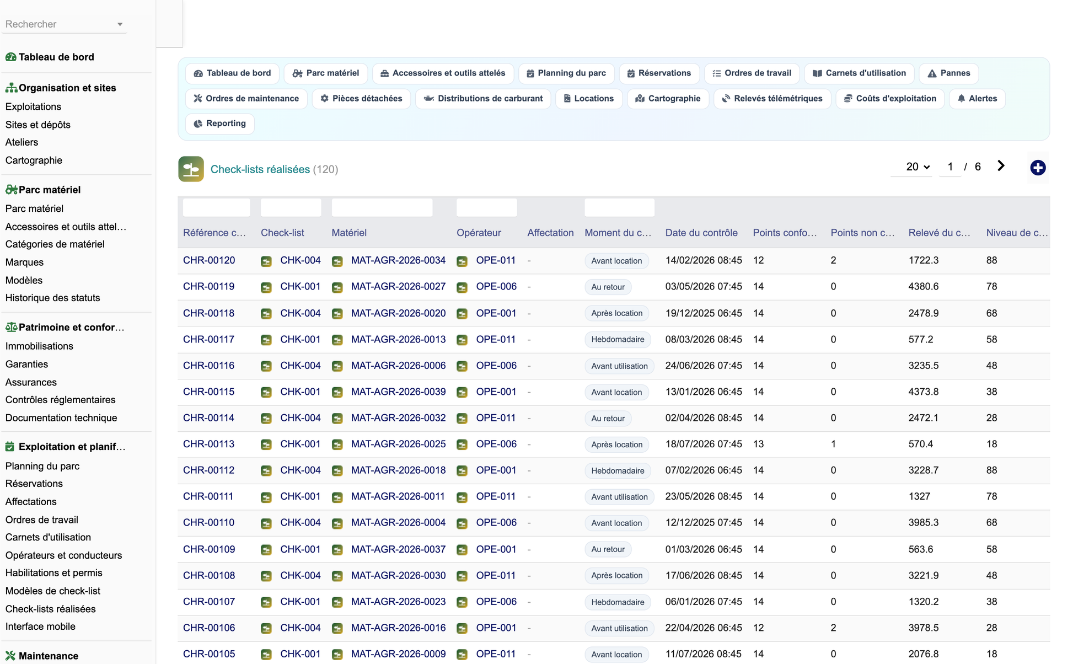Screen dimensions: 1073x664
Task: Click the Exploitation et planification calendar icon
Action: 10,447
